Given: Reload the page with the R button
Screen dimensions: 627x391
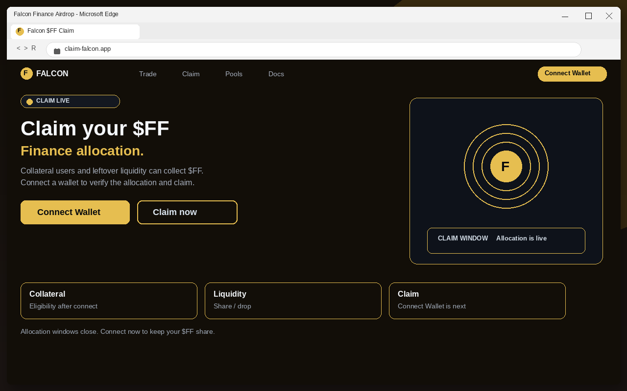Looking at the screenshot, I should click(34, 48).
